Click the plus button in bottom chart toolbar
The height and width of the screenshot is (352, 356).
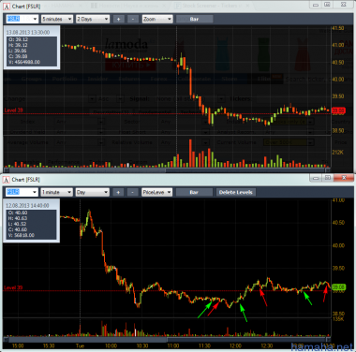[x=118, y=192]
